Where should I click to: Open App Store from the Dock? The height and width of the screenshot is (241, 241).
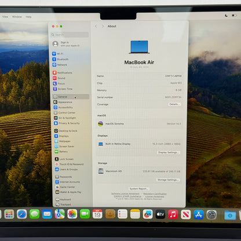(x=199, y=214)
